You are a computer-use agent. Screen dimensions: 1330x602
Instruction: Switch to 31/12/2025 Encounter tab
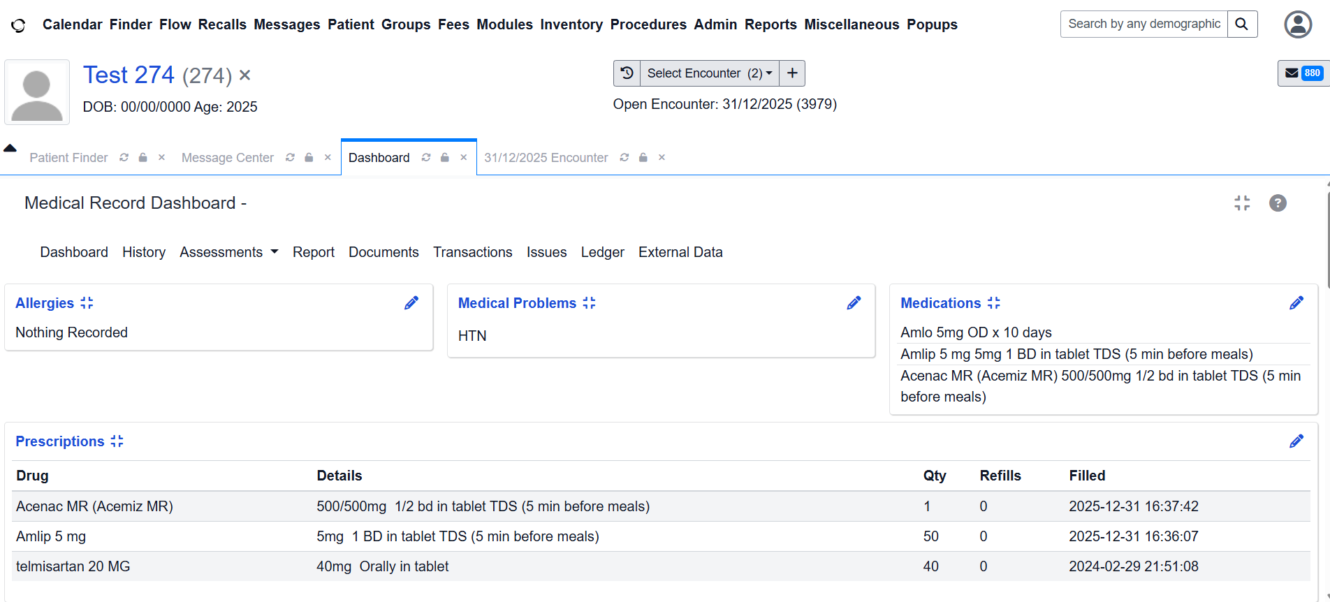[x=546, y=158]
